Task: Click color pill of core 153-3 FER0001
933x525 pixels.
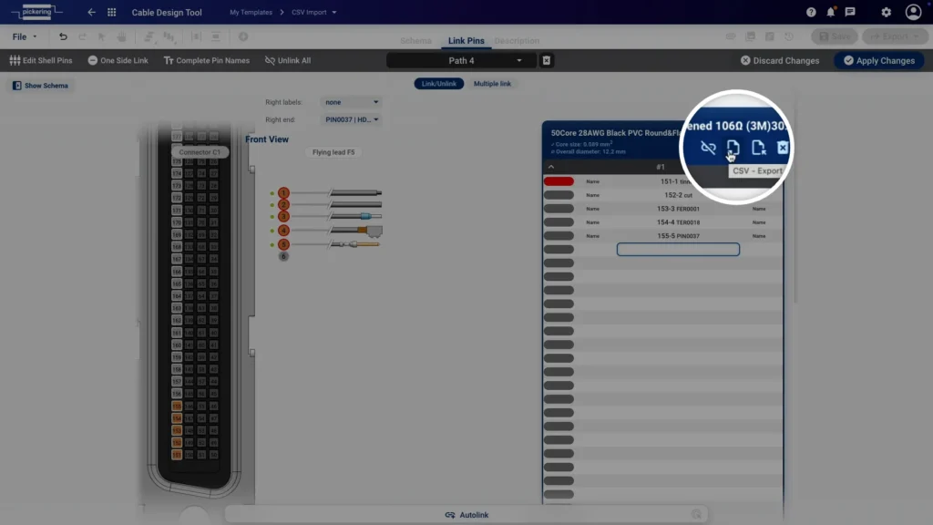Action: (559, 209)
